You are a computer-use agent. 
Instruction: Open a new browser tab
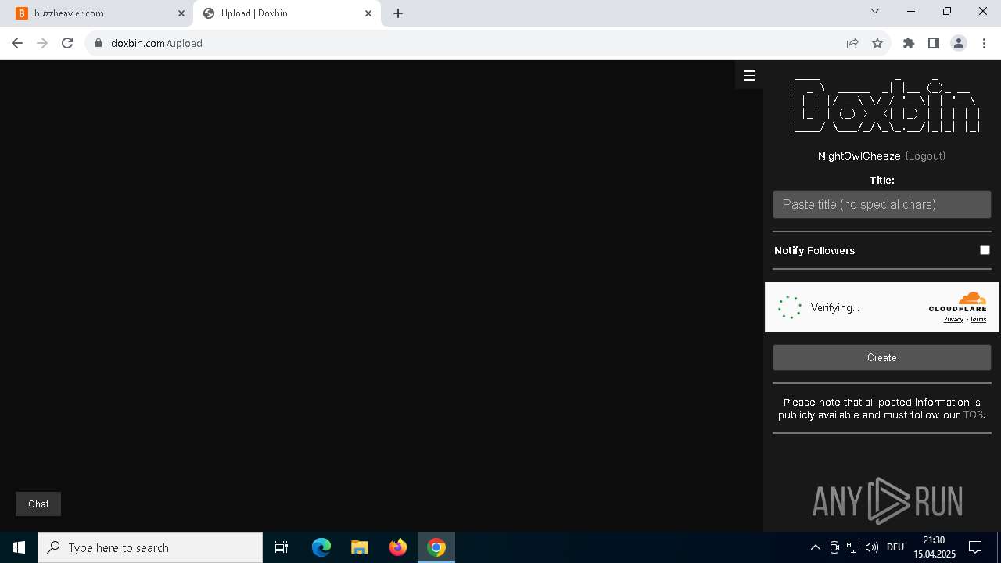(x=398, y=13)
